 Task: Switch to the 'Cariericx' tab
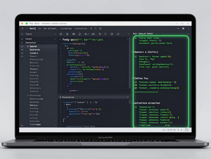pyautogui.click(x=66, y=28)
